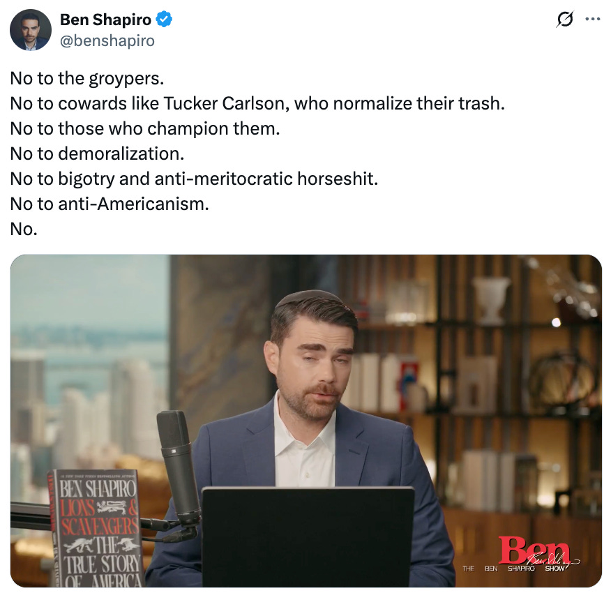Visit the @benshapiro handle link

[107, 40]
